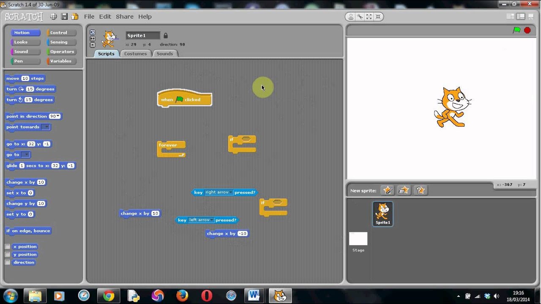Select the Variables block category
Image resolution: width=541 pixels, height=304 pixels.
(x=61, y=61)
